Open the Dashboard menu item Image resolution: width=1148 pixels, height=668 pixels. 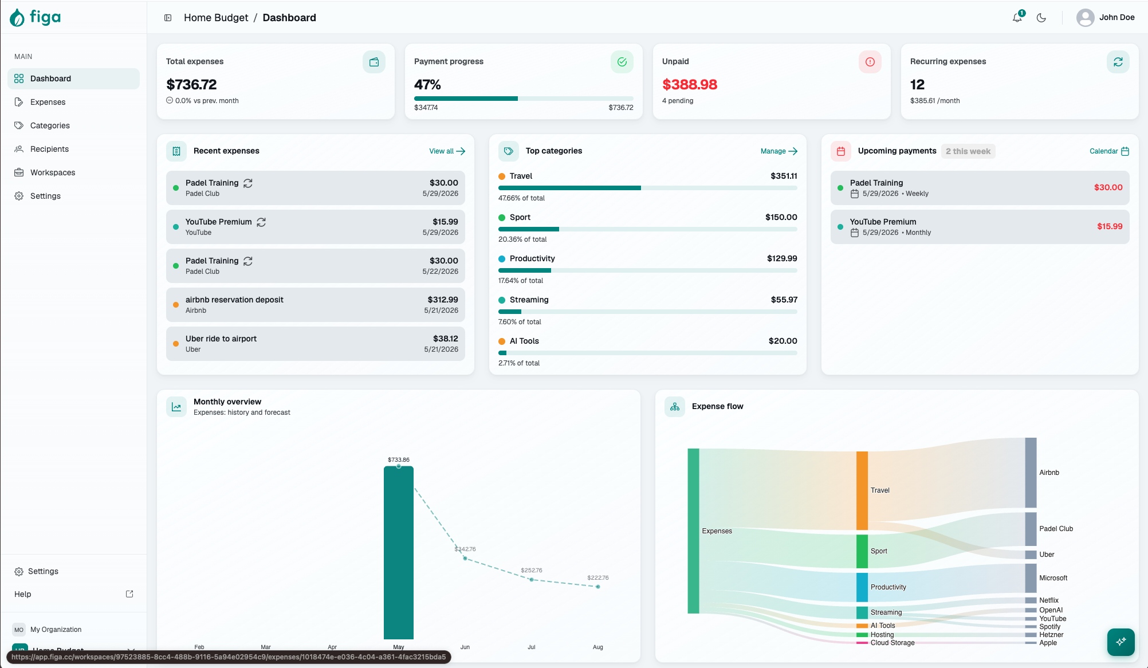(73, 78)
